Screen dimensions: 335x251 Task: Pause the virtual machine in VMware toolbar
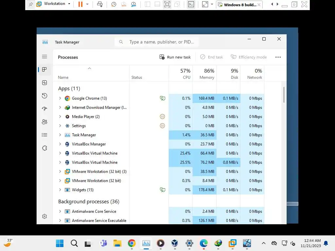(x=80, y=4)
